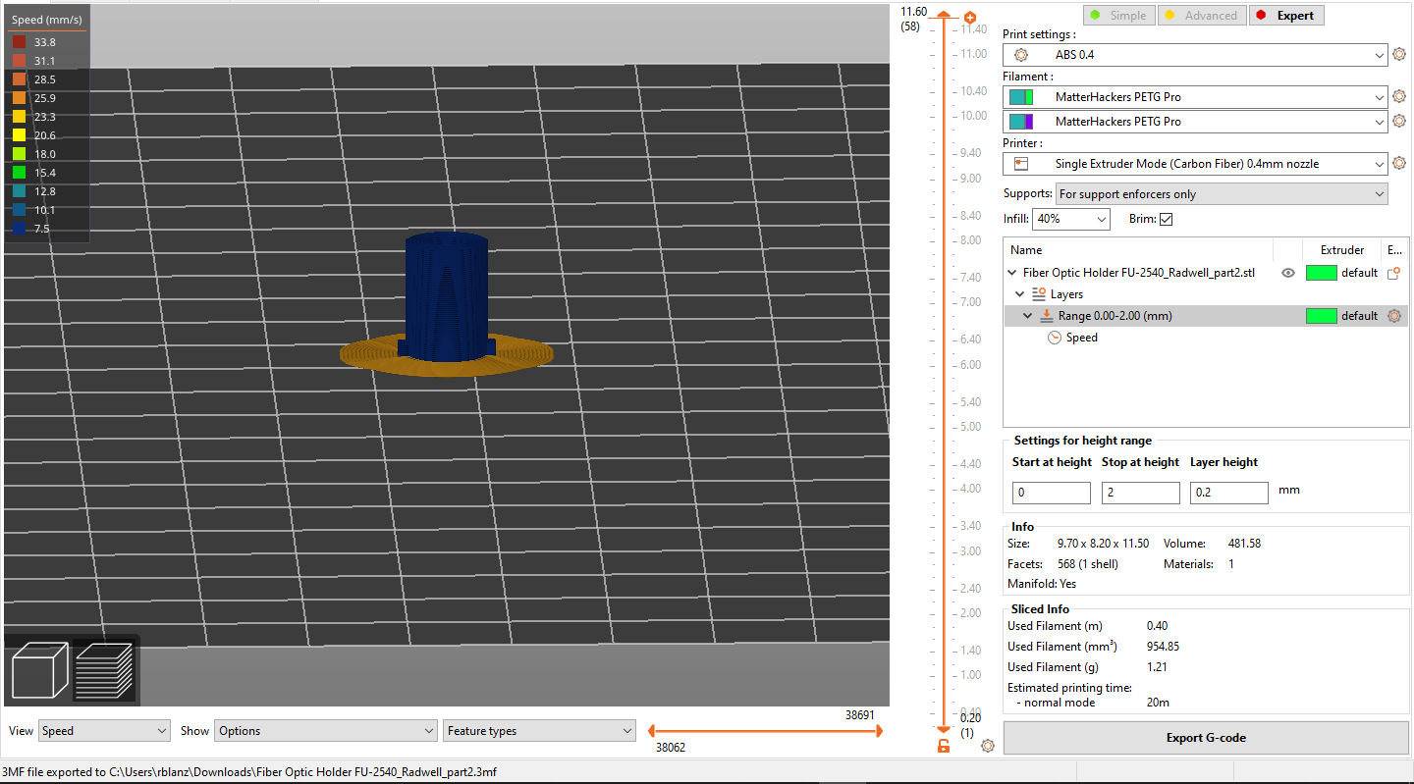The width and height of the screenshot is (1414, 784).
Task: Select the Layers icon in the object tree
Action: [x=1041, y=293]
